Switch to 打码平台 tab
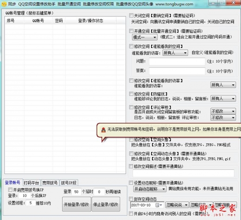Screen dimensions: 241x220 pyautogui.click(x=32, y=183)
